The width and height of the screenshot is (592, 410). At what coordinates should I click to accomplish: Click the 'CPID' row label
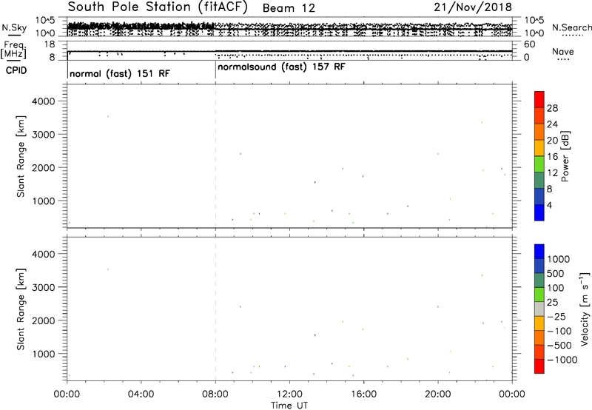pyautogui.click(x=16, y=70)
